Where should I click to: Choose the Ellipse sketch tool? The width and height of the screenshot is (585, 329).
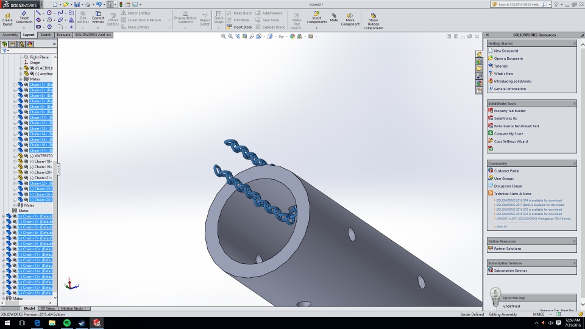(x=60, y=19)
